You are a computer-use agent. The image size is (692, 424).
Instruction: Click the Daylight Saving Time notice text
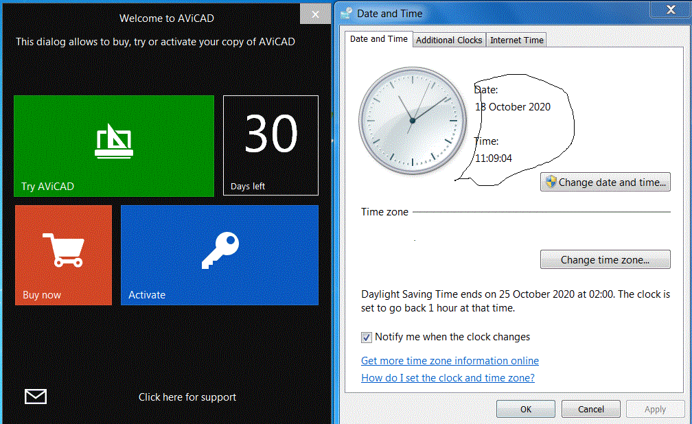pos(516,301)
